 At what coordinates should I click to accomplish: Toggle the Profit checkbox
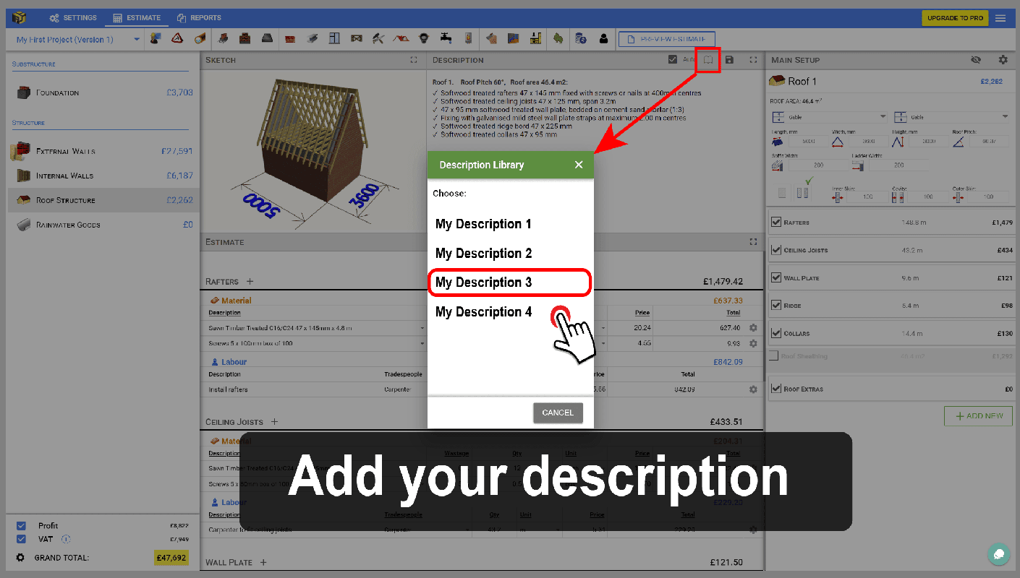tap(21, 525)
